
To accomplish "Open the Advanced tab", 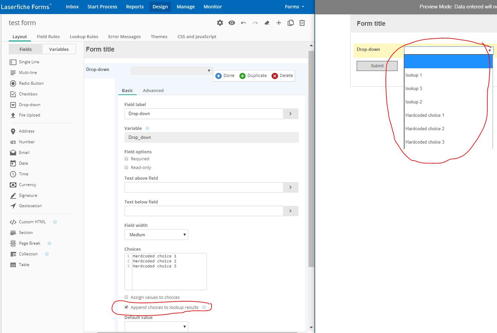I will pyautogui.click(x=153, y=90).
